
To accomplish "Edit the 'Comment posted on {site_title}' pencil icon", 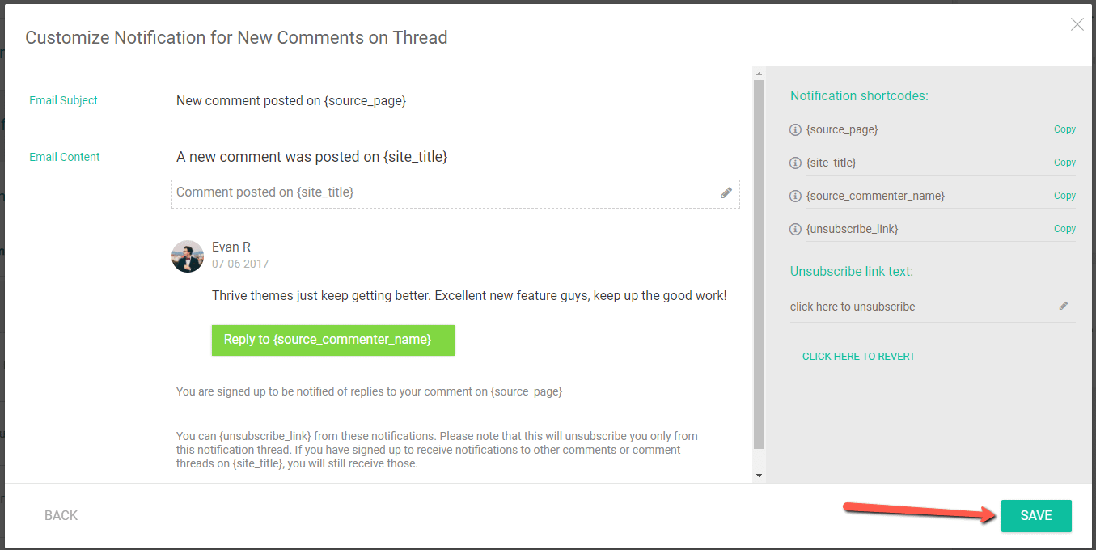I will [x=726, y=192].
